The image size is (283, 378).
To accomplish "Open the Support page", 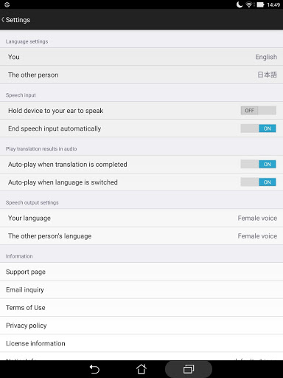I will (x=141, y=272).
